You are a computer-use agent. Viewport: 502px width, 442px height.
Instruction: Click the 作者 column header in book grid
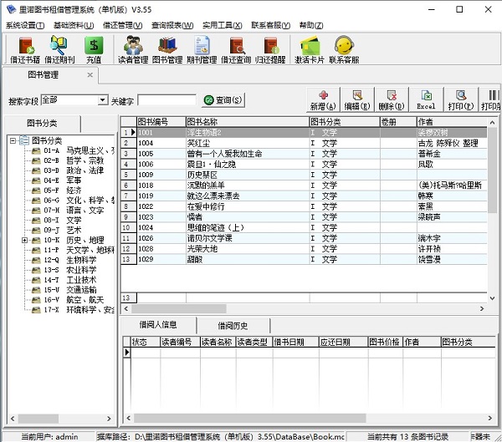pyautogui.click(x=452, y=121)
